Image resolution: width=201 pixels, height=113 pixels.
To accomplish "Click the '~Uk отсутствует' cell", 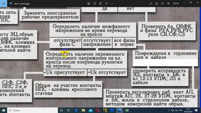I will (x=107, y=73).
